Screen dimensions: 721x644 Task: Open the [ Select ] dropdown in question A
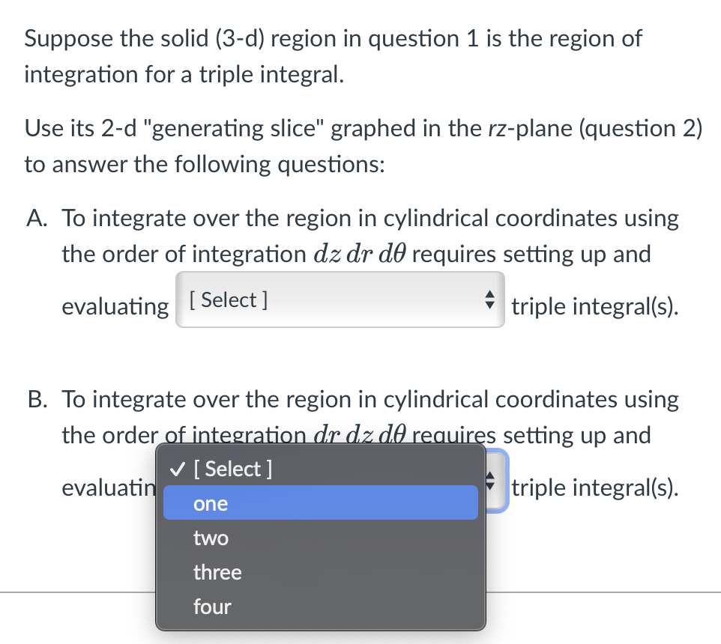tap(340, 300)
